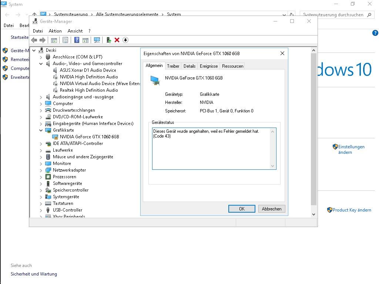Screen dimensions: 379x284
Task: Click scroll-up arrow of device tree scrollbar
Action: pyautogui.click(x=313, y=50)
